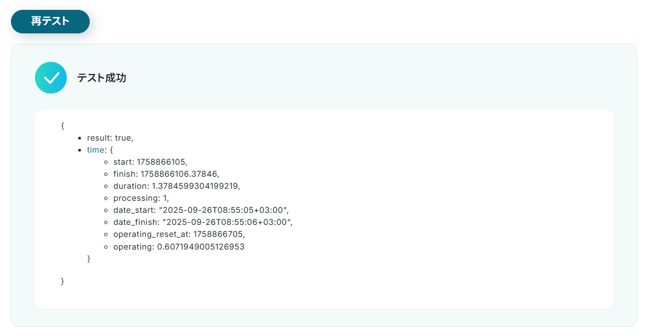Click the finish timestamp line
The height and width of the screenshot is (336, 647).
point(166,174)
